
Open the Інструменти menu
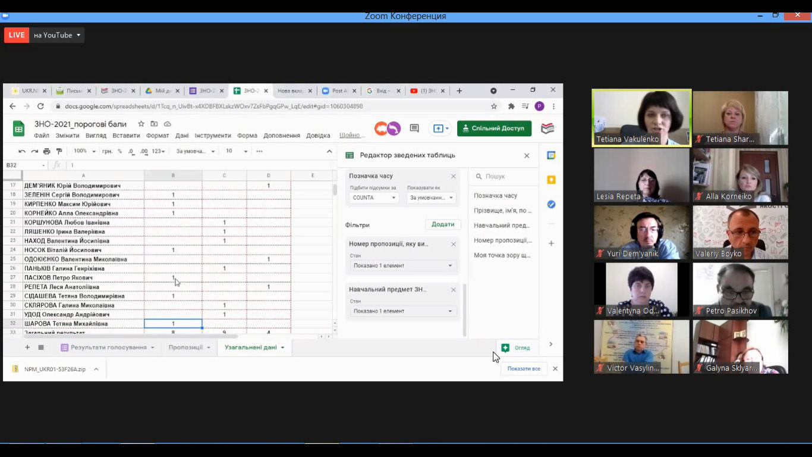tap(213, 136)
